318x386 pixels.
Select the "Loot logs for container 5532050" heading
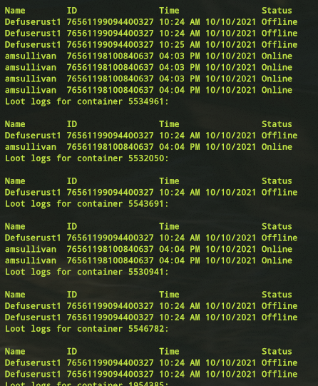(87, 158)
